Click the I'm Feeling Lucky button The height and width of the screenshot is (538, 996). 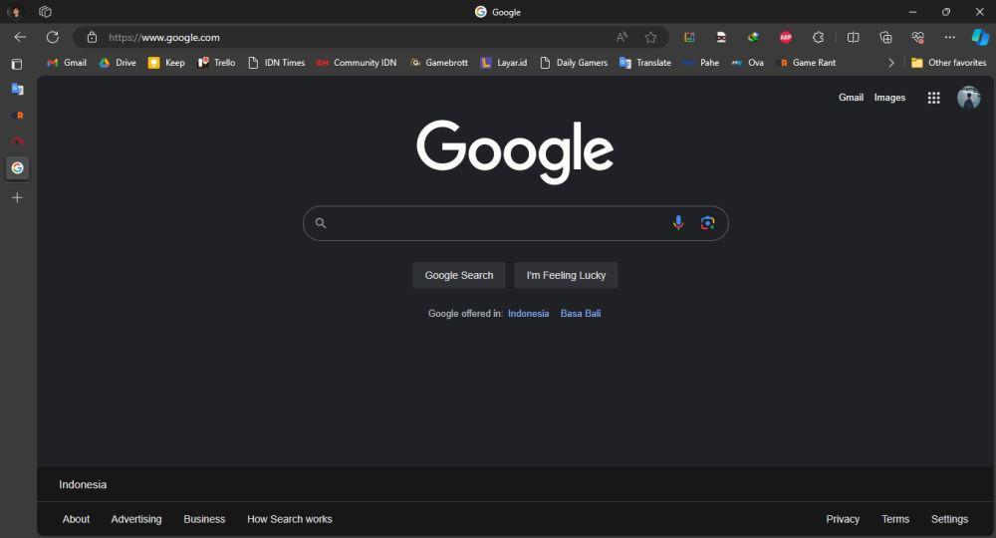pos(566,275)
